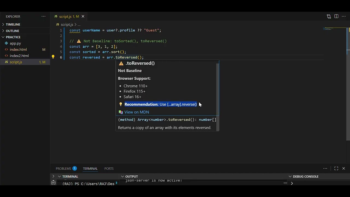Expand the TIMELINE section
Screen dimensions: 350x197
click(25, 24)
